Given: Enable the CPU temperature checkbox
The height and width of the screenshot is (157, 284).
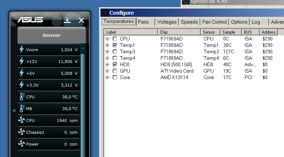Looking at the screenshot, I should pos(115,39).
